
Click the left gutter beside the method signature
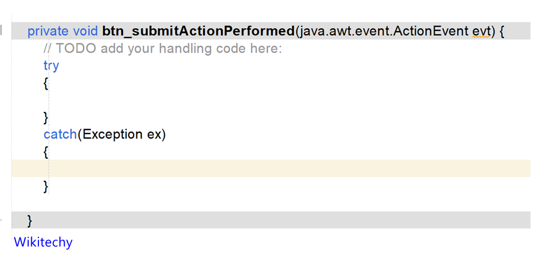[4, 31]
